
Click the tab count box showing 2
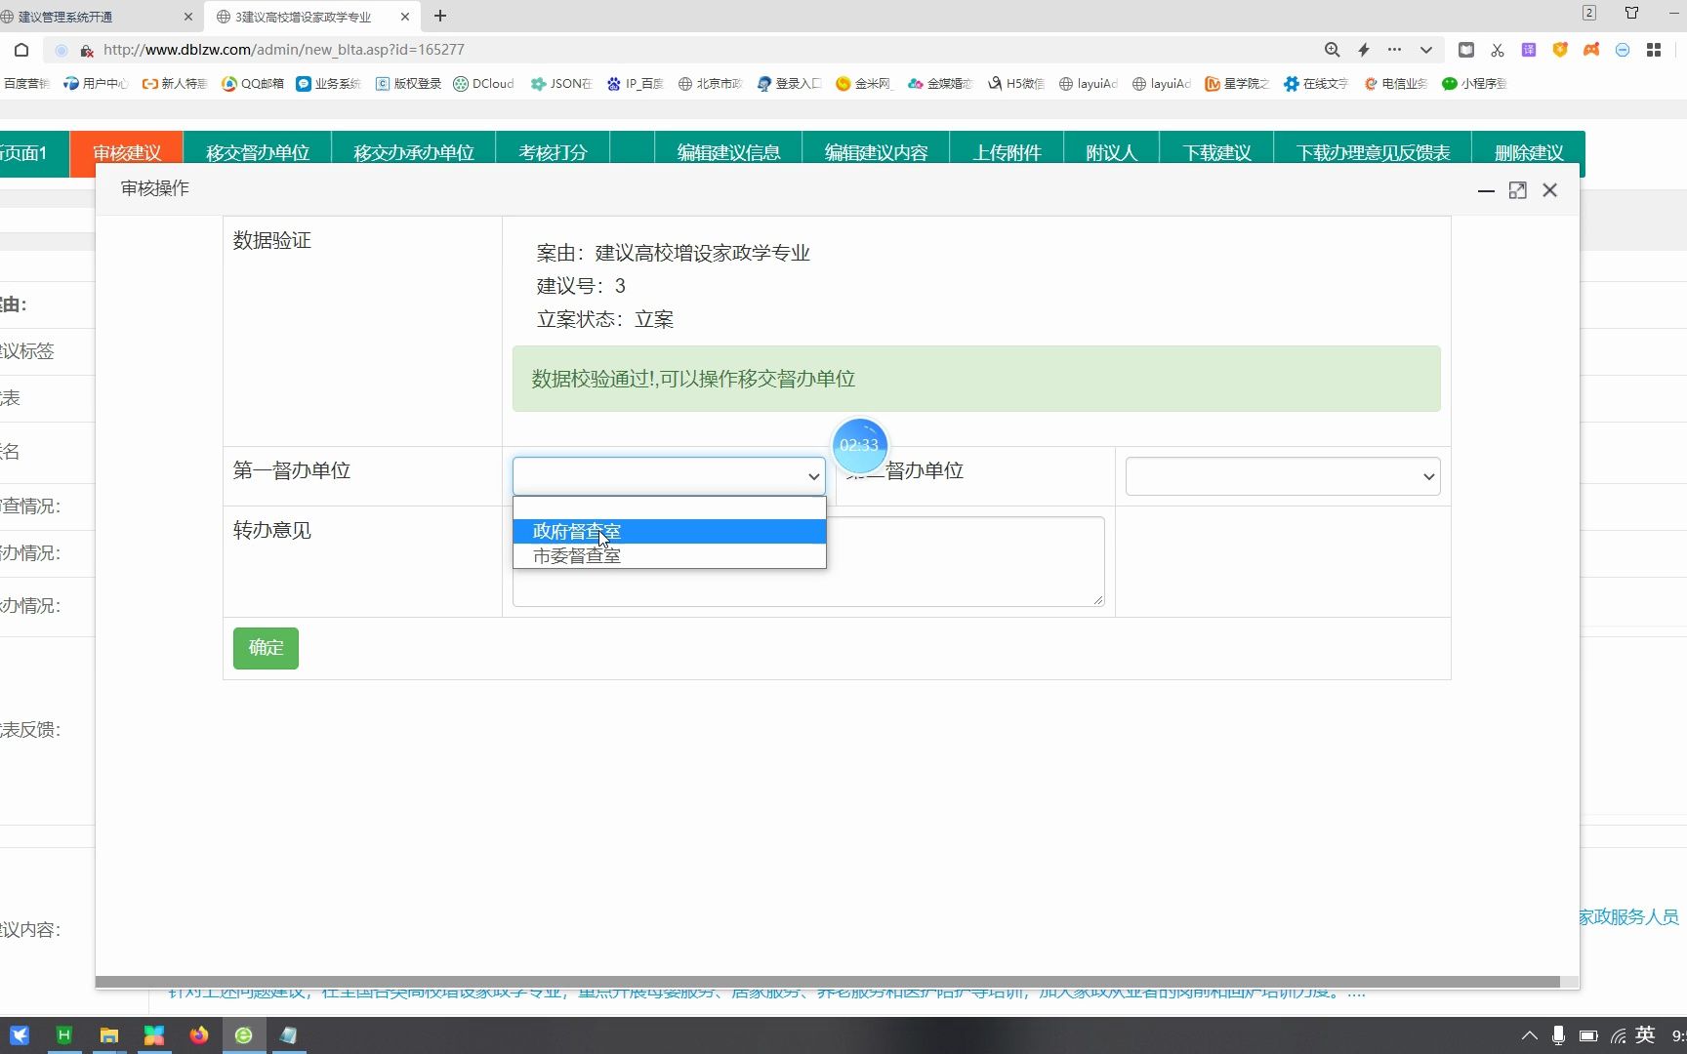click(x=1589, y=14)
